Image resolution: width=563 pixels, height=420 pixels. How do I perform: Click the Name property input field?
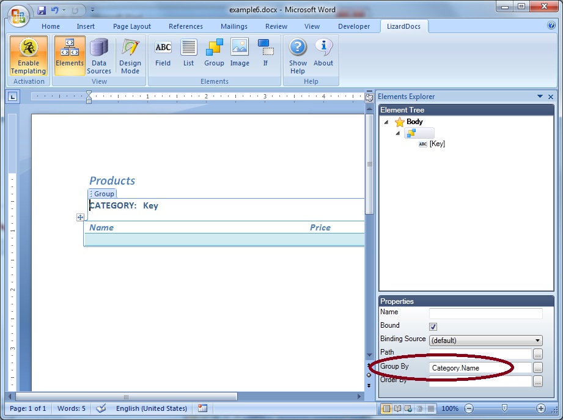click(x=485, y=314)
